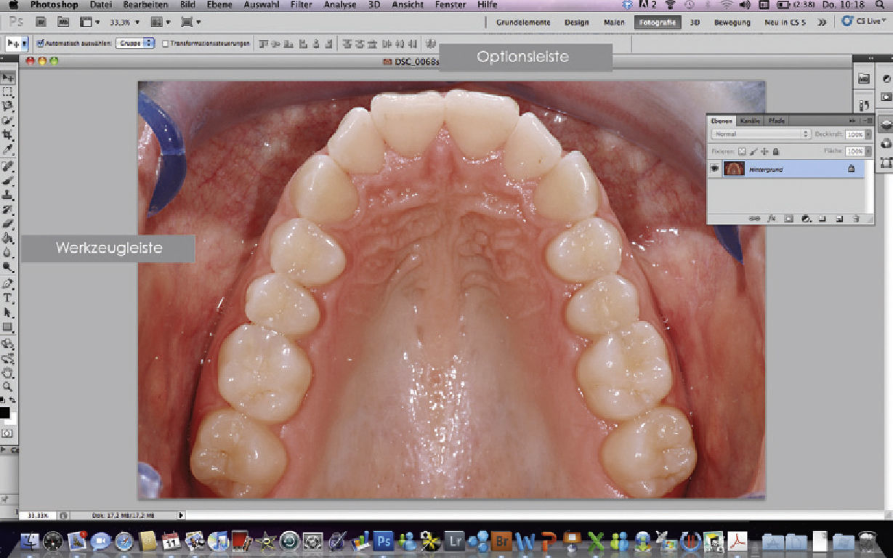Switch to the Design workspace

coord(577,23)
